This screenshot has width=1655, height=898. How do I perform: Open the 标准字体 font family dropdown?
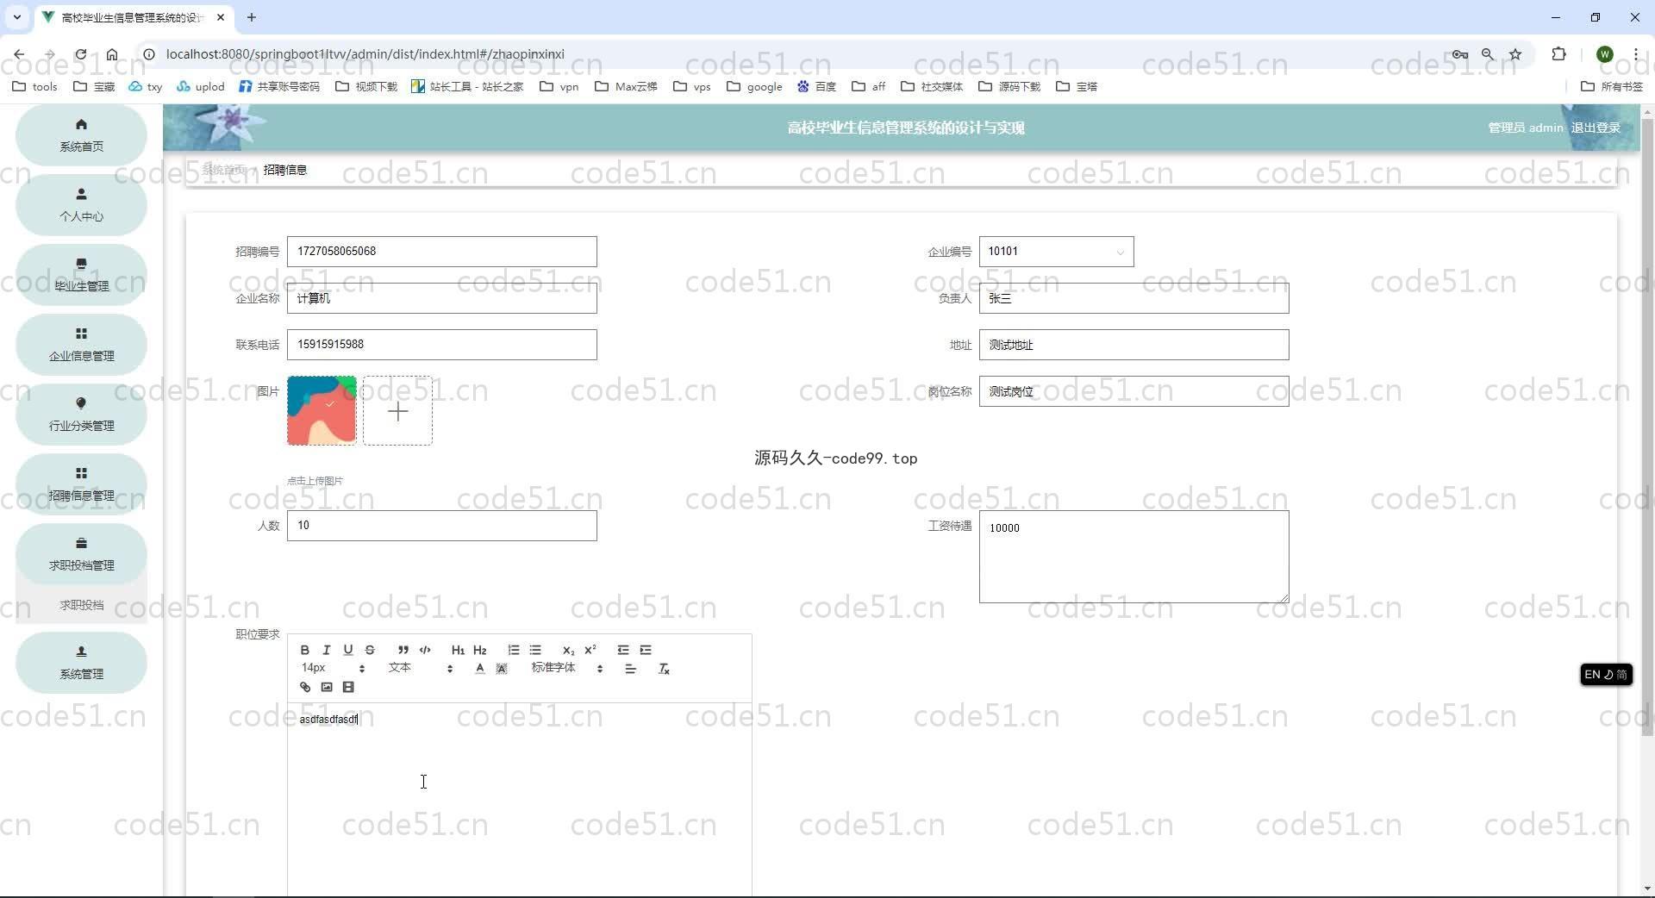567,668
